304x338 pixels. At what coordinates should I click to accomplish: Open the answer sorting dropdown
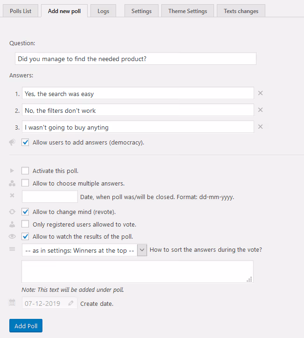[84, 250]
